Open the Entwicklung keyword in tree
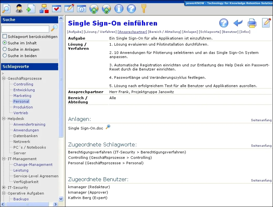Screen dimensions: 273x207 [x=24, y=90]
